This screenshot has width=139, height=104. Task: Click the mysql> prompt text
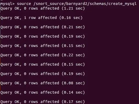[8, 4]
